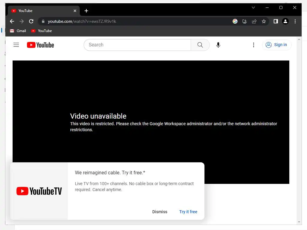Screen dimensions: 307x230
Task: Bookmark this tab with the star icon
Action: tap(264, 21)
